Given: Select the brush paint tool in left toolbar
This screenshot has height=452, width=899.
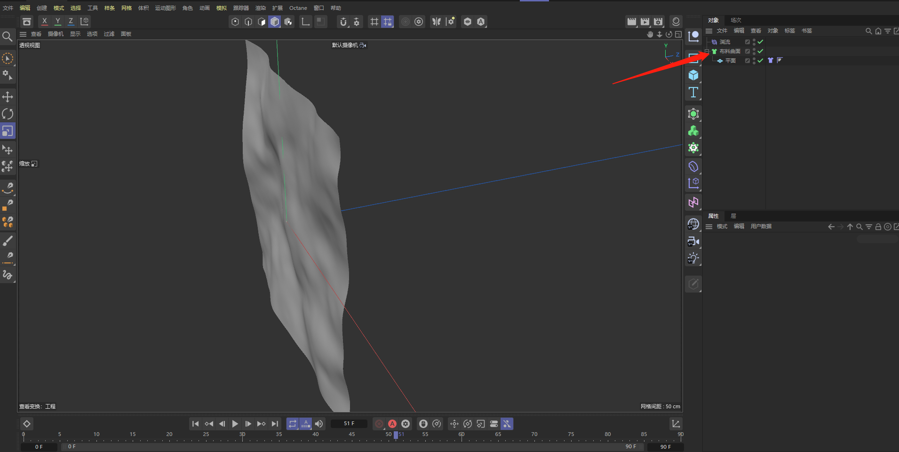Looking at the screenshot, I should [8, 241].
